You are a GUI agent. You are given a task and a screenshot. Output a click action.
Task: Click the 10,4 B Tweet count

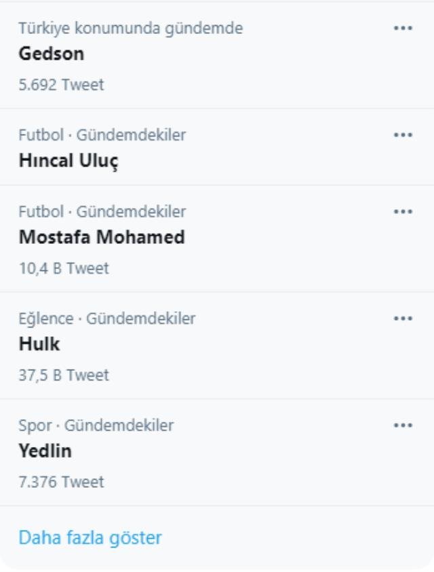[64, 268]
